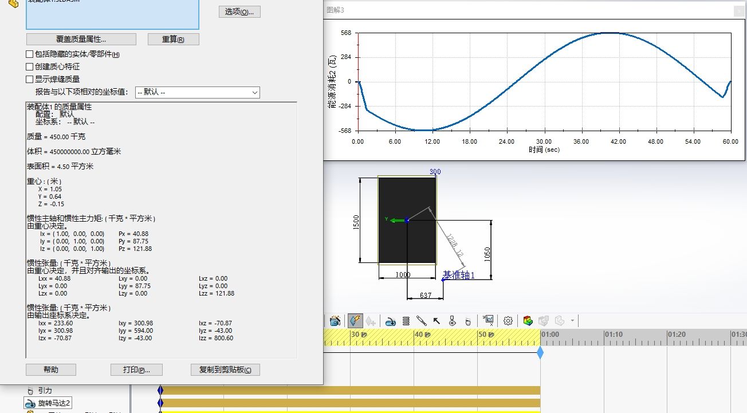Click the value Lyy = 87.75

click(x=135, y=286)
